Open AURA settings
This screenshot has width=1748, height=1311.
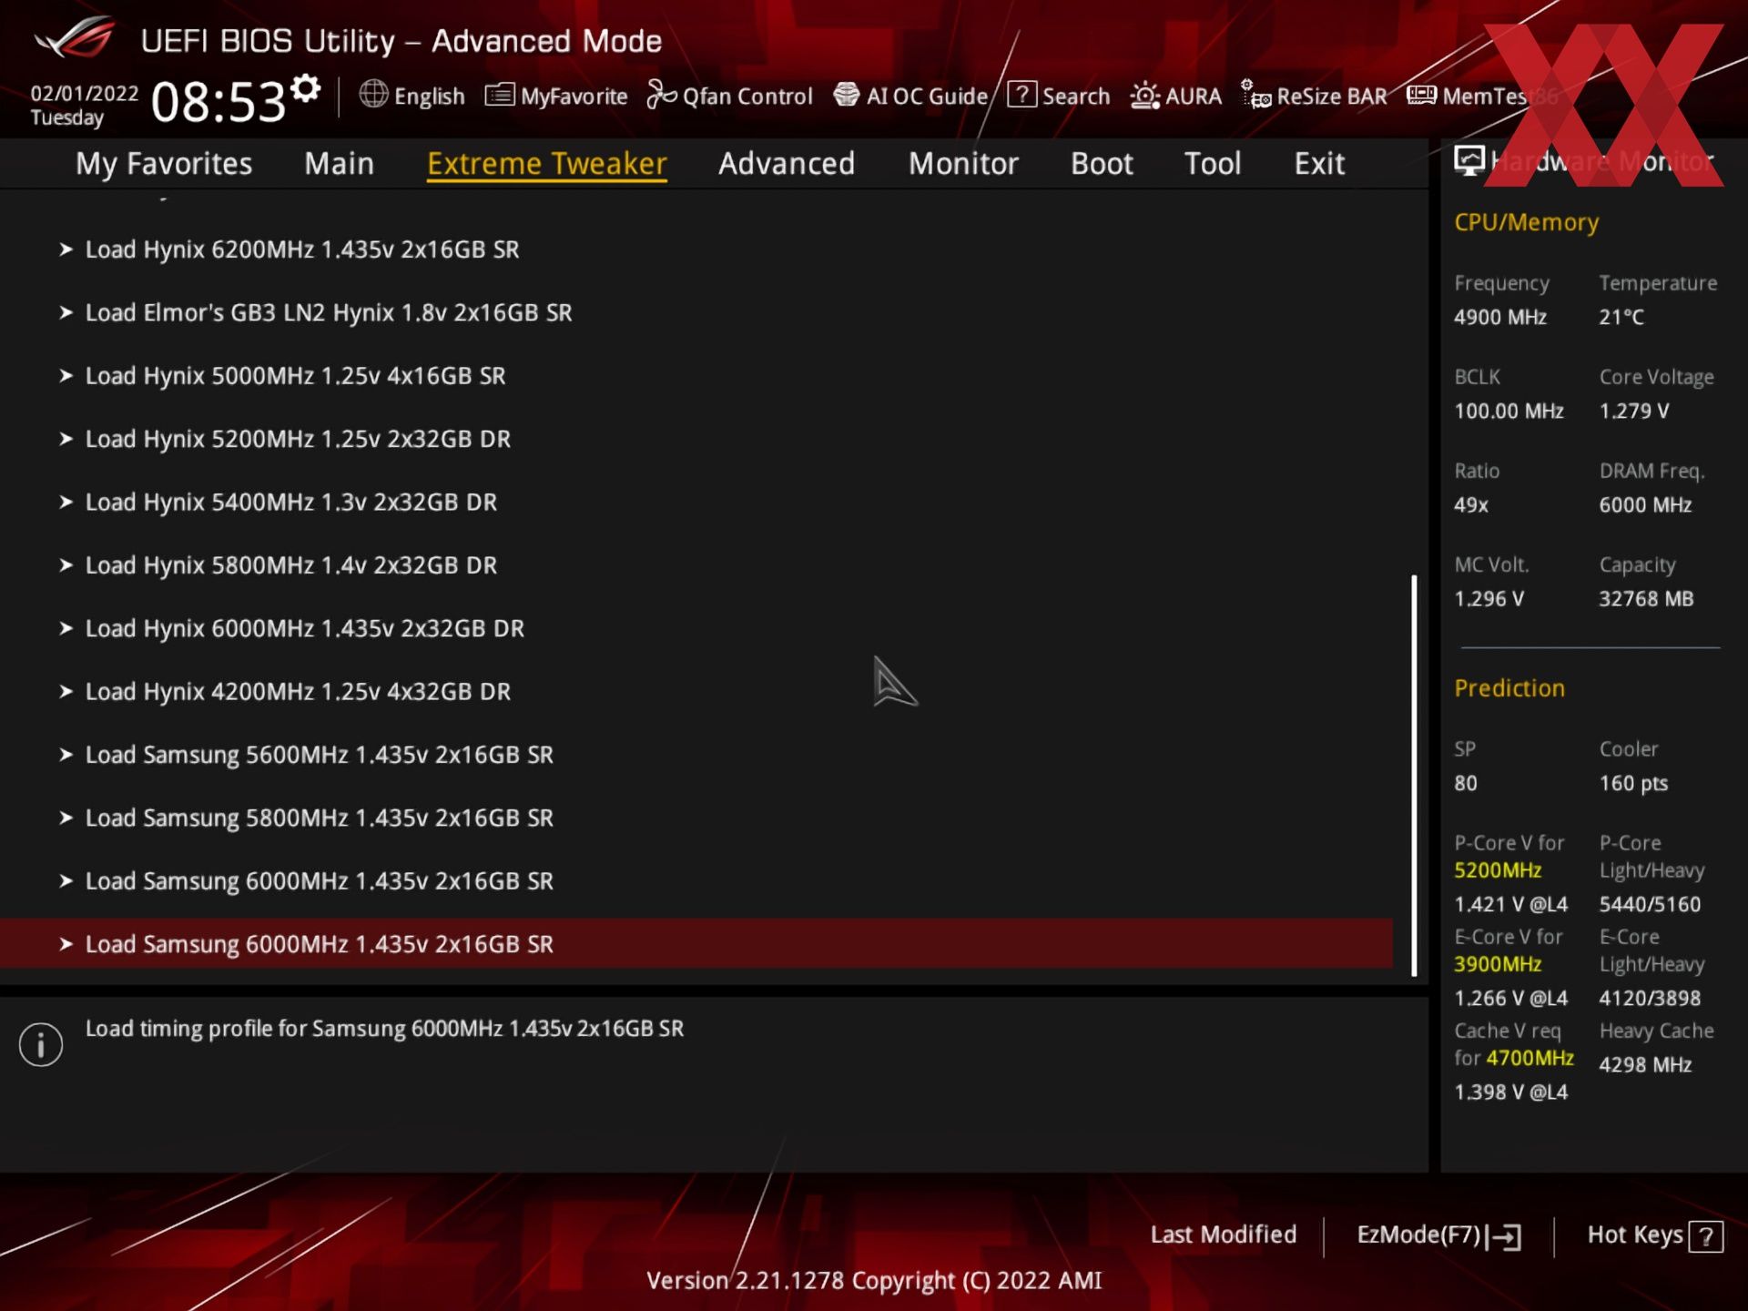1176,96
